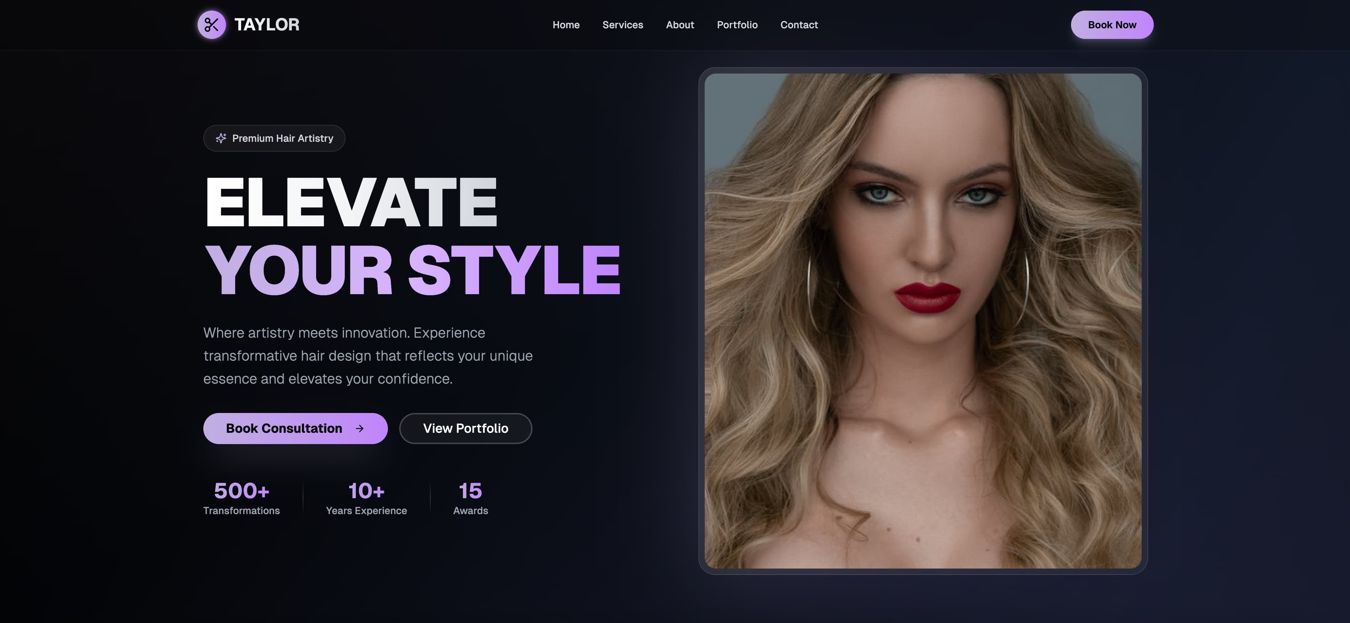Click the View Portfolio button

[465, 428]
